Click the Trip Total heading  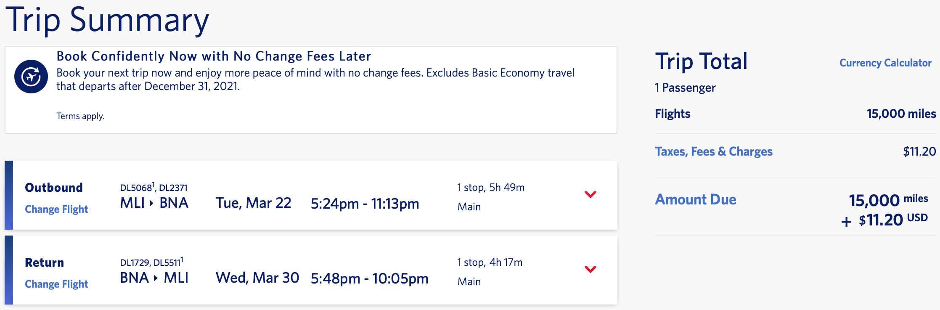tap(701, 61)
